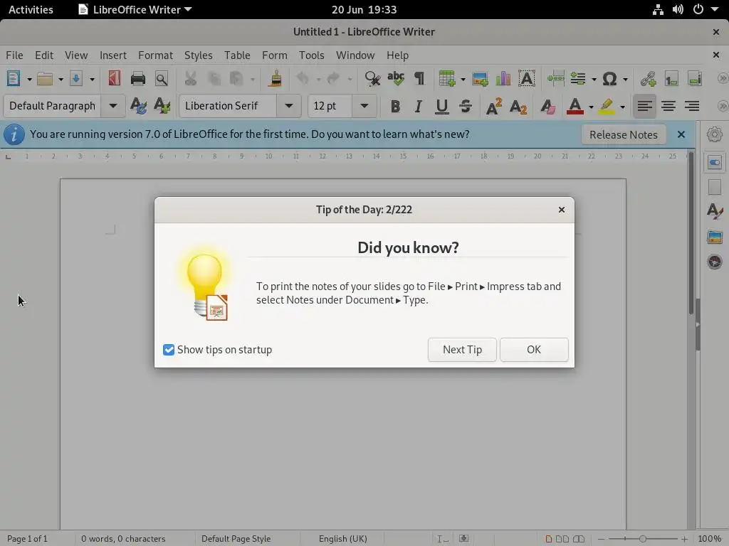Image resolution: width=729 pixels, height=546 pixels.
Task: Open the sidebar Properties deck
Action: tap(715, 163)
